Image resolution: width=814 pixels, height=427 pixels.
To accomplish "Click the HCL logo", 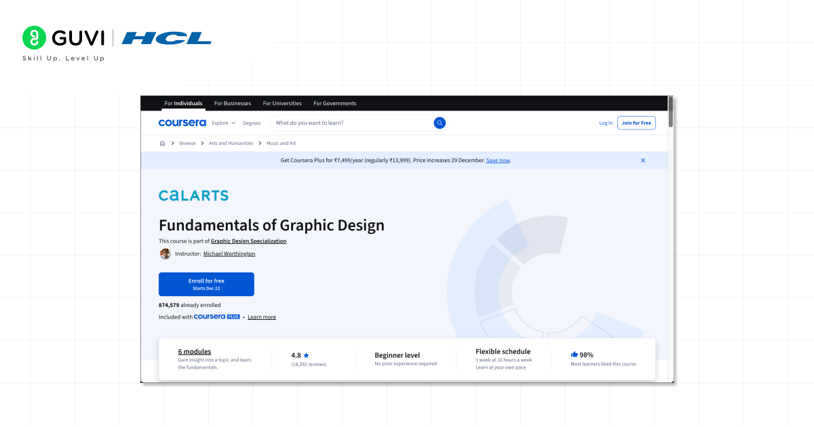I will coord(167,38).
